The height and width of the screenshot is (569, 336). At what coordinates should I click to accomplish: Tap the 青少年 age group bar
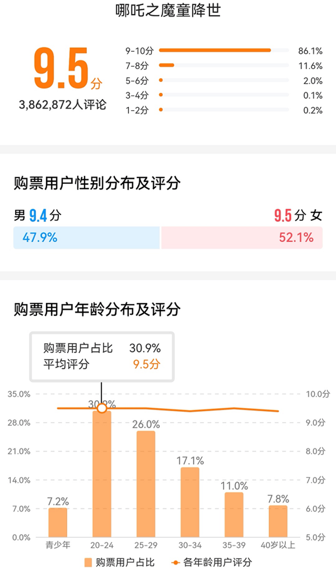point(58,522)
